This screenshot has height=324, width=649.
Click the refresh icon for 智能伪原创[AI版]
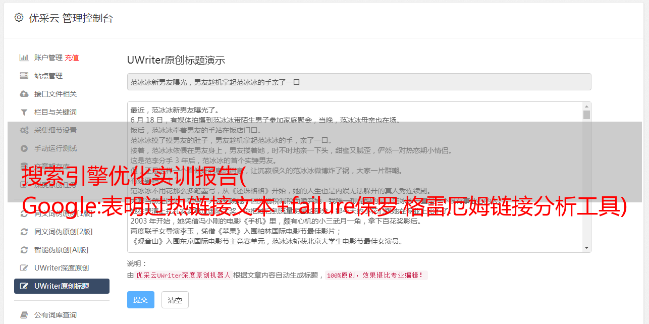[x=24, y=250]
